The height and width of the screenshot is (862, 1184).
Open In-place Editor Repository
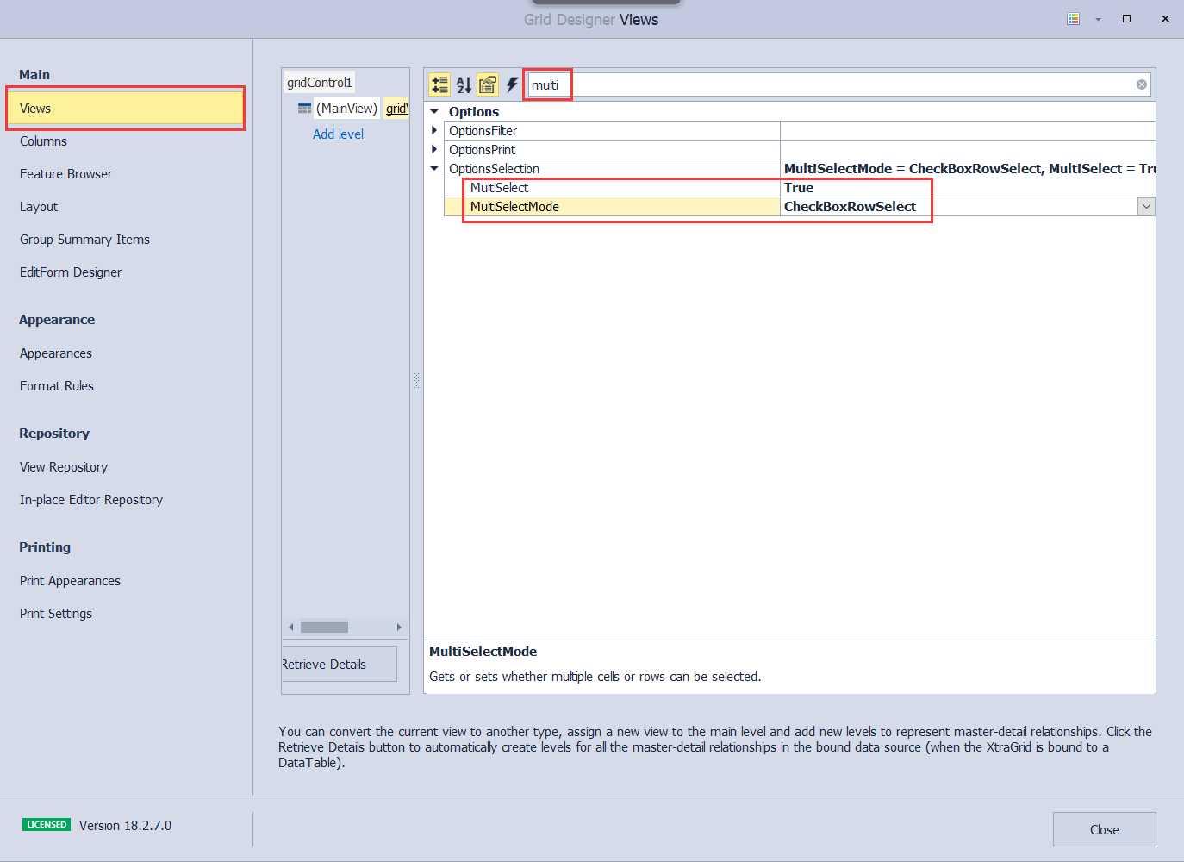91,500
